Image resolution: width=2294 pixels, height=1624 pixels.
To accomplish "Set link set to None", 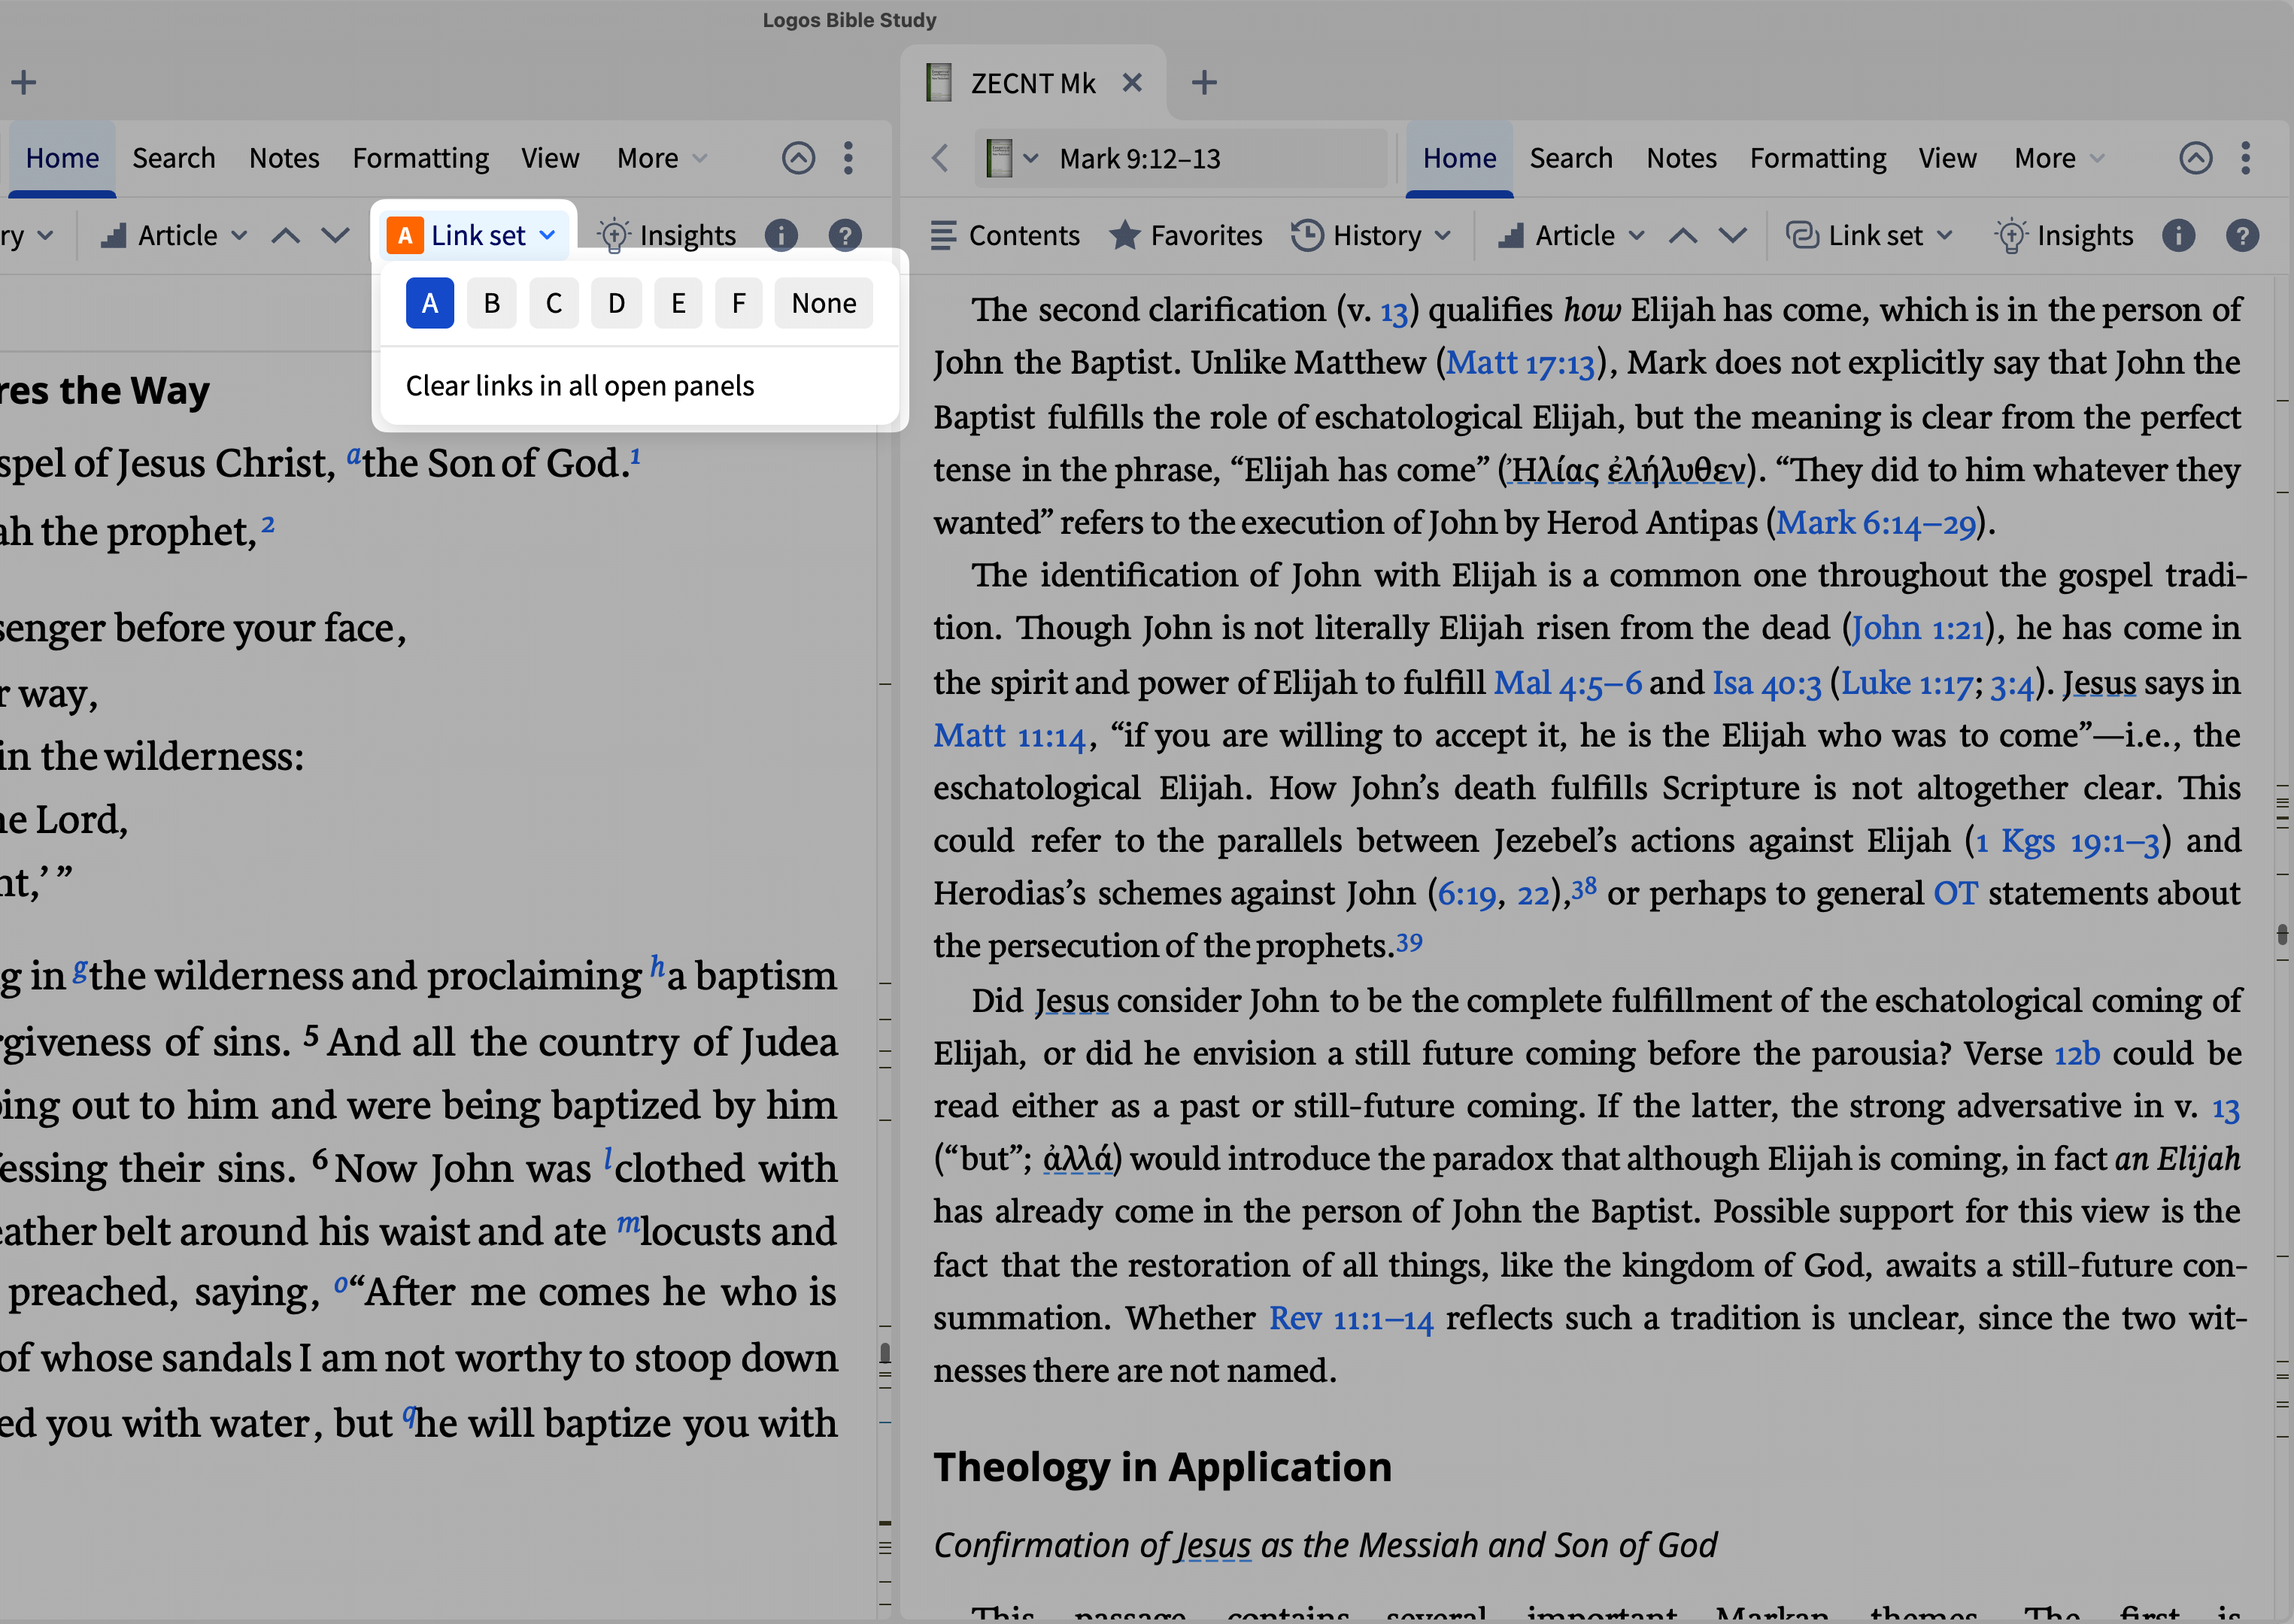I will (x=824, y=303).
